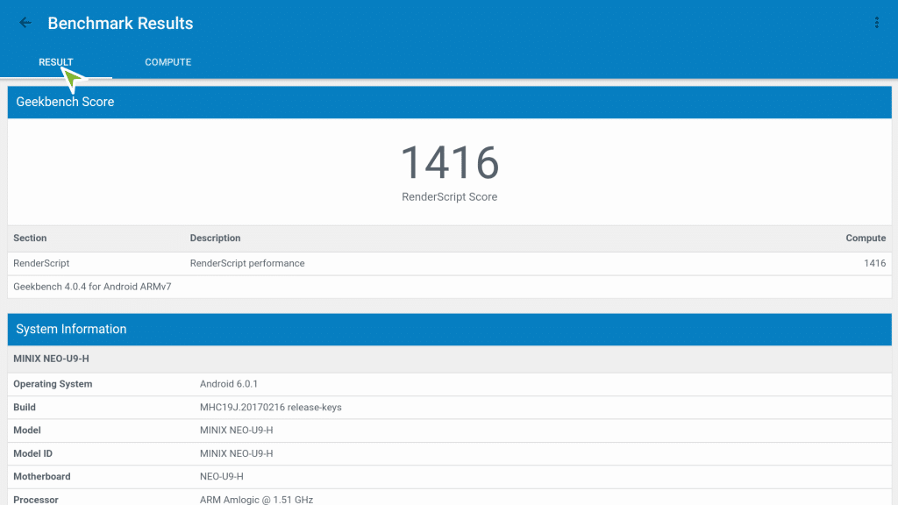Tap the large 1416 score number

point(449,163)
